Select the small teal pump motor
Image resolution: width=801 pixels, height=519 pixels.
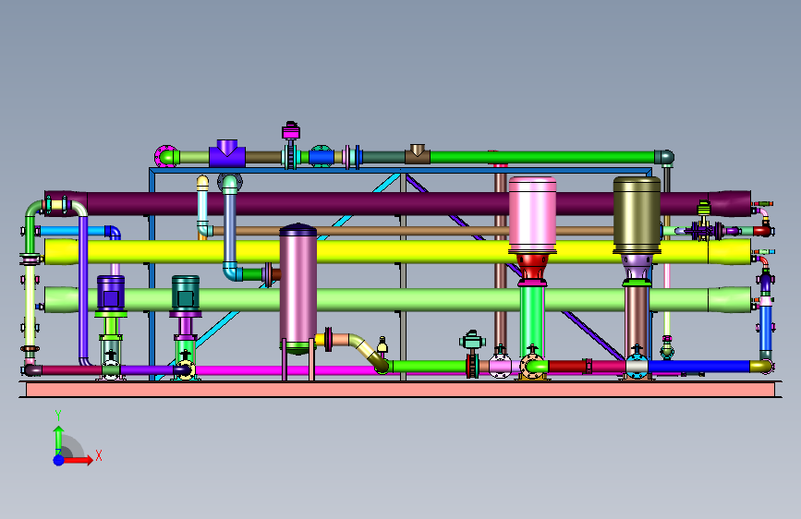click(x=186, y=293)
